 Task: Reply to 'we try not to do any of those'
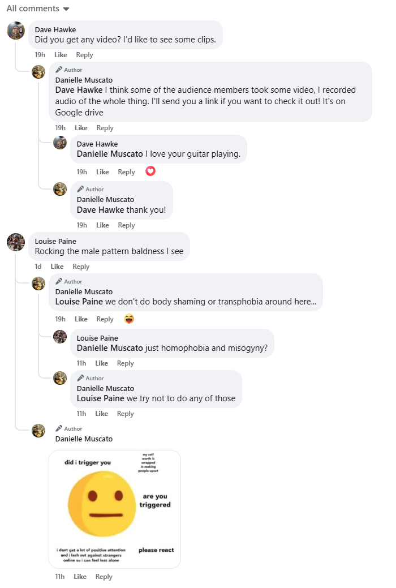click(125, 413)
